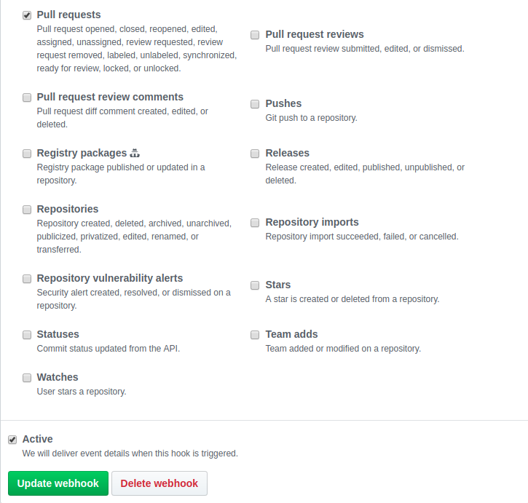The image size is (528, 503).
Task: Tick Repository vulnerability alerts checkbox
Action: pos(27,279)
